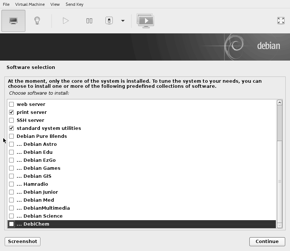
Task: Select the '... Debian Med' label
Action: pyautogui.click(x=35, y=200)
